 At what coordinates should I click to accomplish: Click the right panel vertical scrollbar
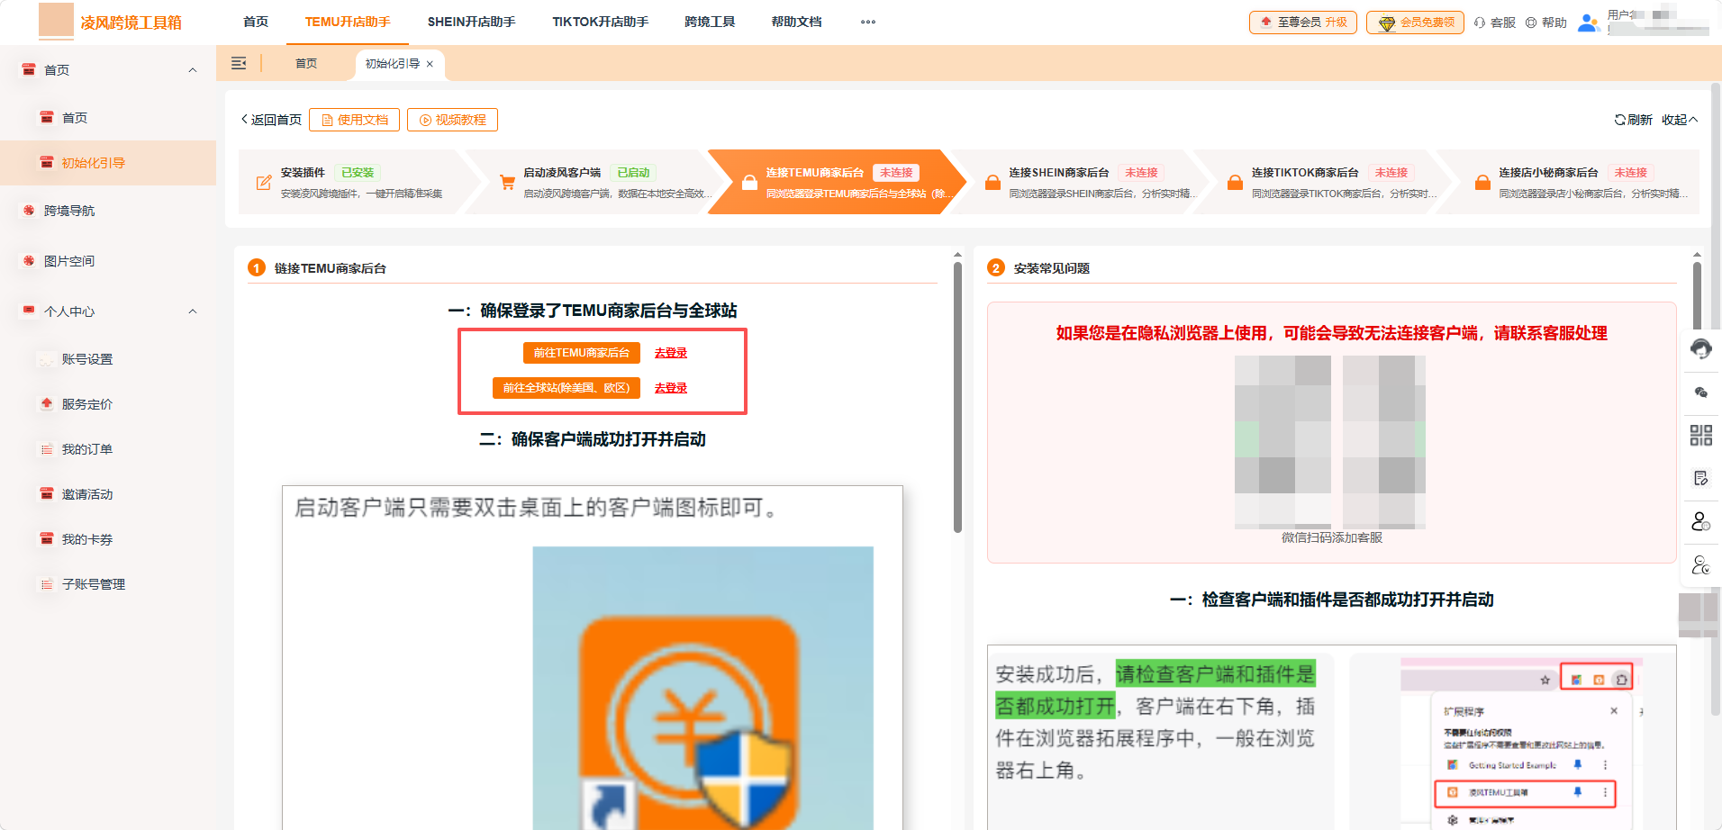[x=1697, y=297]
